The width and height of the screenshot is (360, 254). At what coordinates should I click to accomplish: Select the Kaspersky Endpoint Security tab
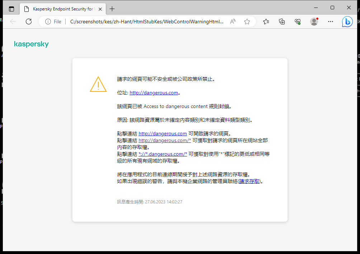pos(61,9)
